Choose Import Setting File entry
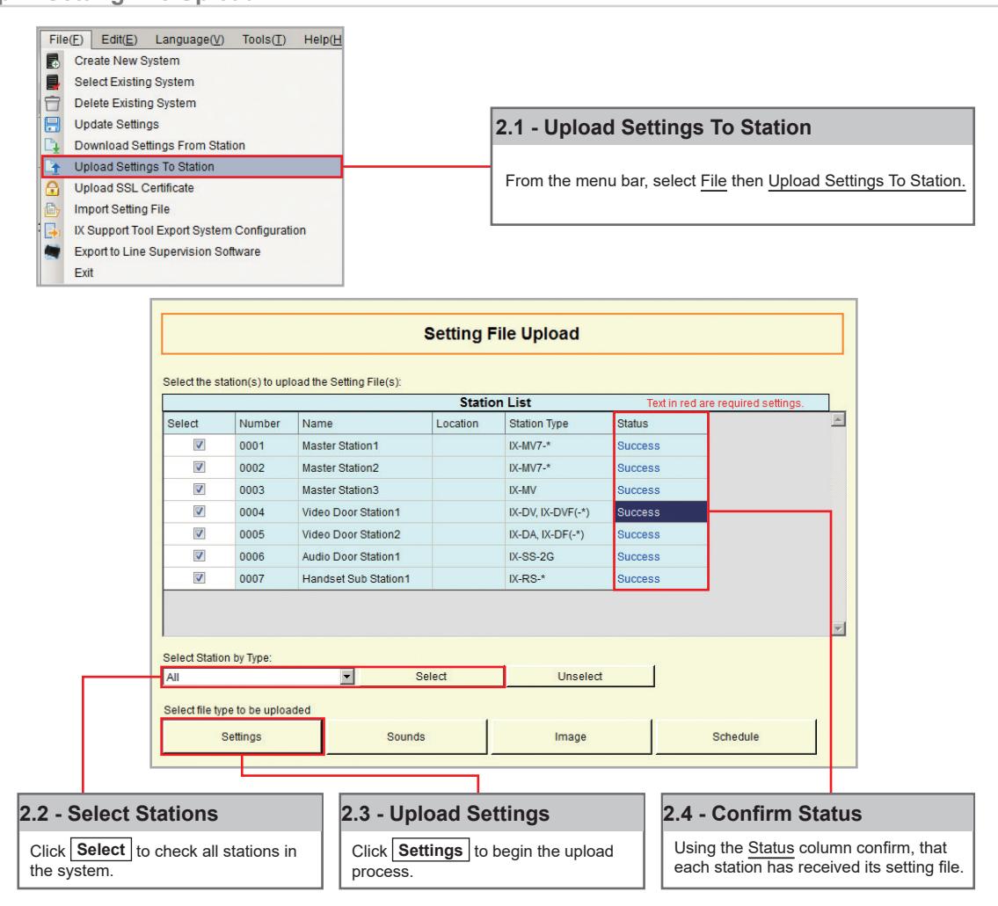Image resolution: width=998 pixels, height=906 pixels. (x=122, y=208)
